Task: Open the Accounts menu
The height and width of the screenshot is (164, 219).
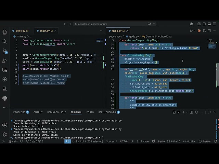Action: tap(4, 125)
